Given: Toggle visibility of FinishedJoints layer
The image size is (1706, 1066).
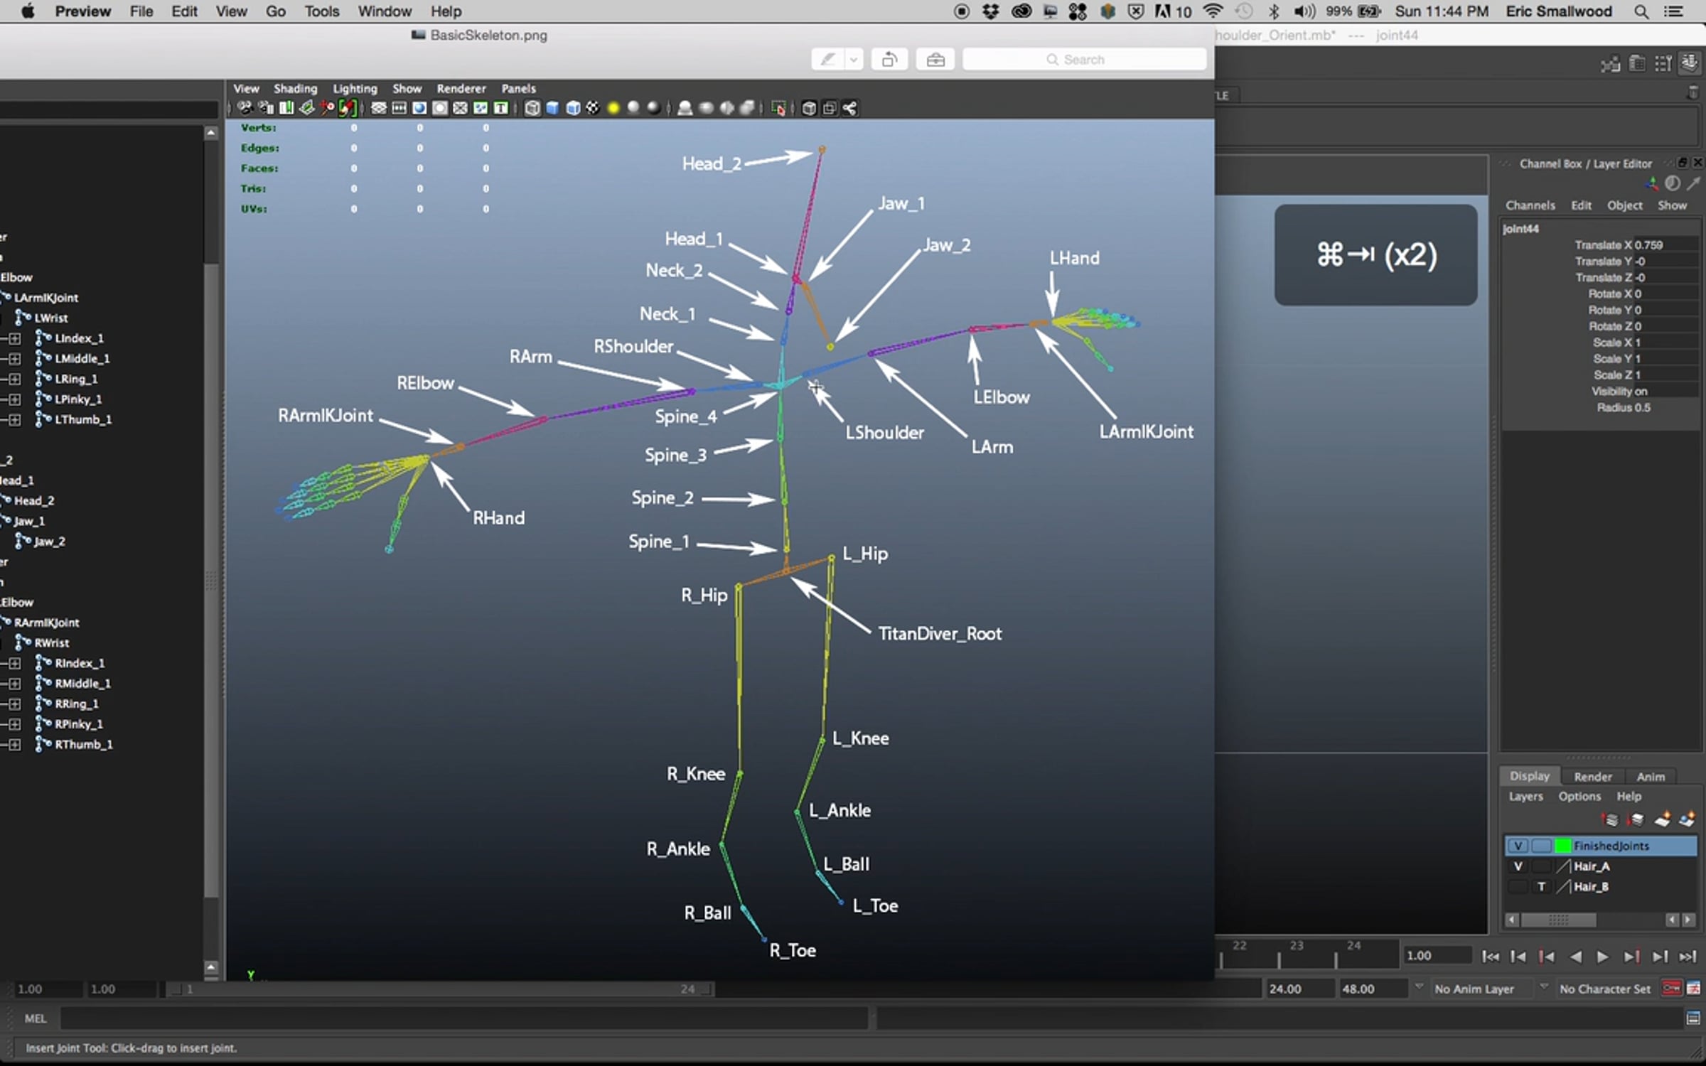Looking at the screenshot, I should pos(1518,846).
